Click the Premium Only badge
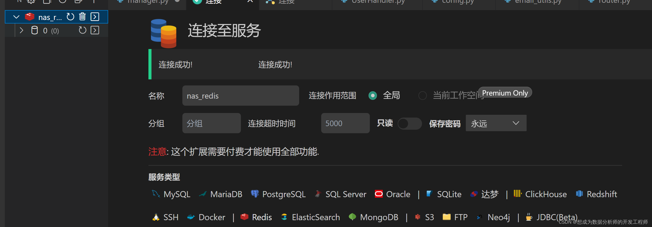The height and width of the screenshot is (227, 652). [x=505, y=93]
